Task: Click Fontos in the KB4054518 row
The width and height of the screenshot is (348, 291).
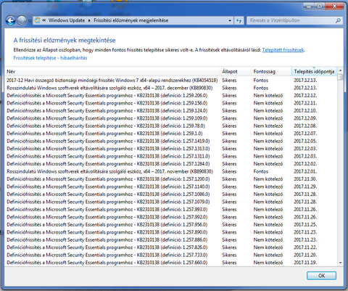Action: coord(261,80)
